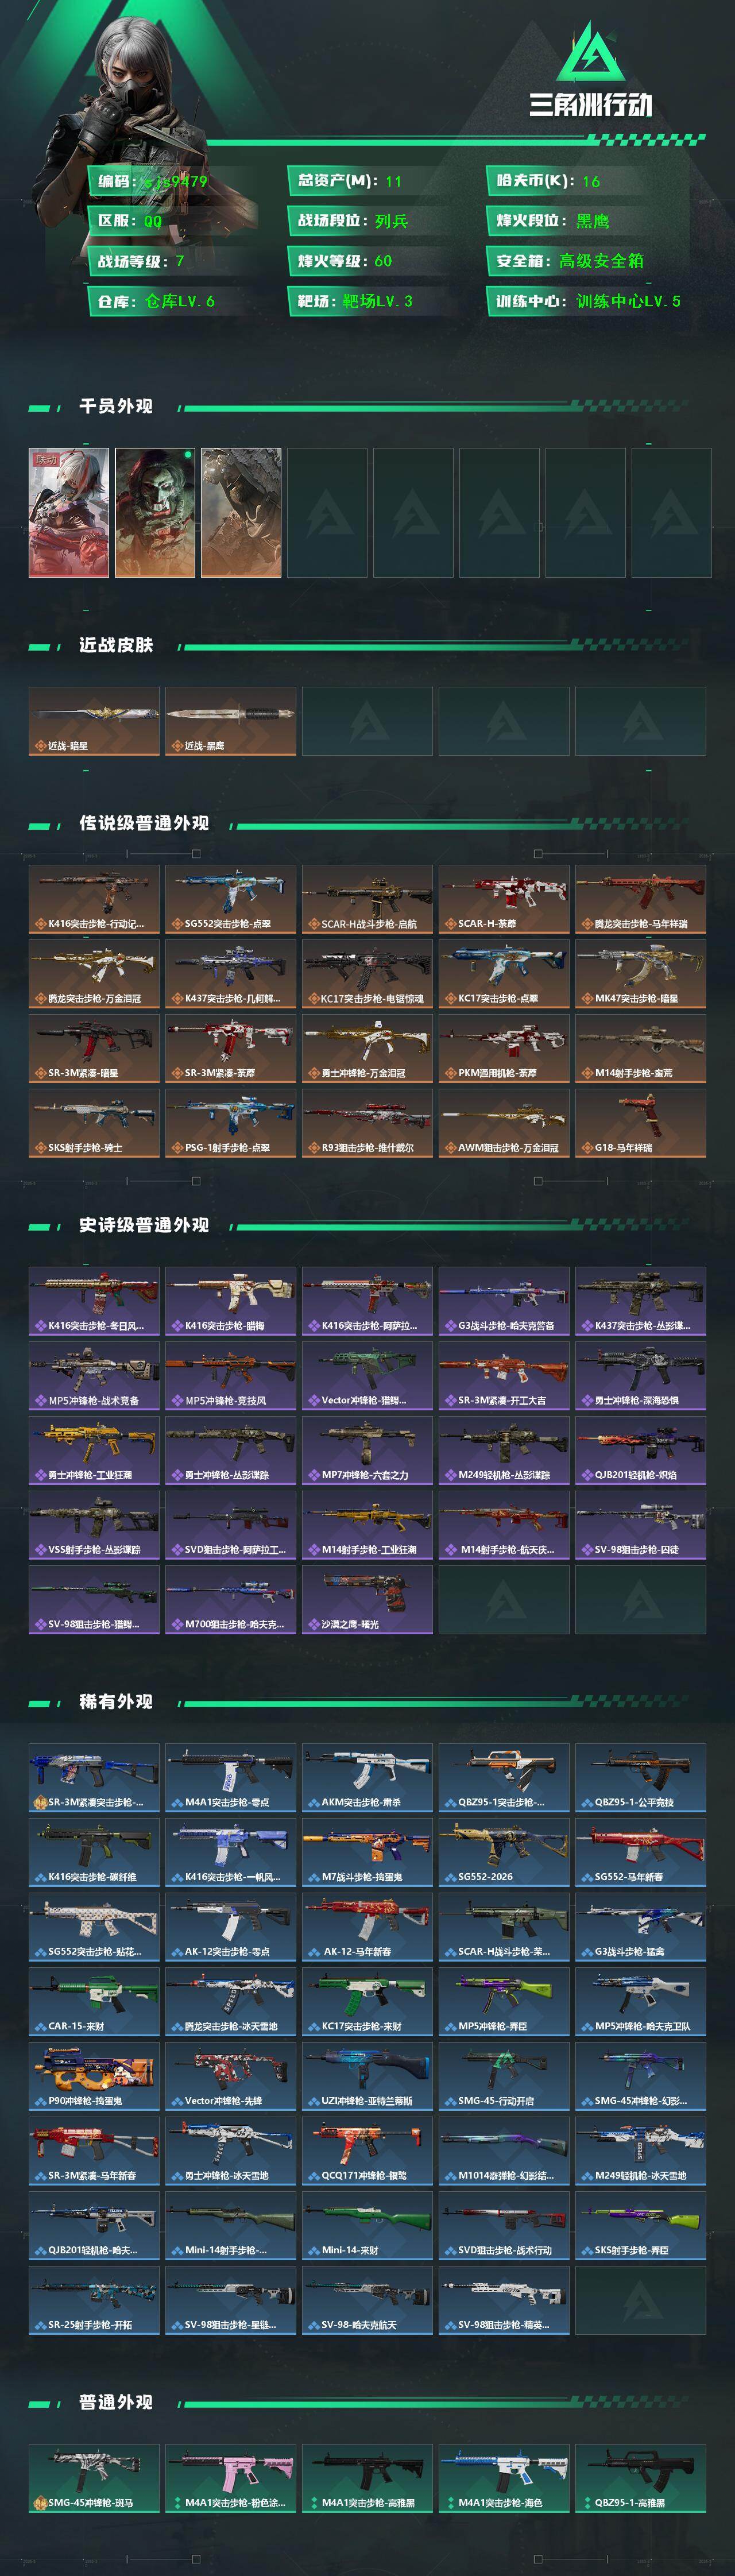735x2576 pixels.
Task: Select the MK47突击步枪-暗星 skin
Action: point(641,973)
